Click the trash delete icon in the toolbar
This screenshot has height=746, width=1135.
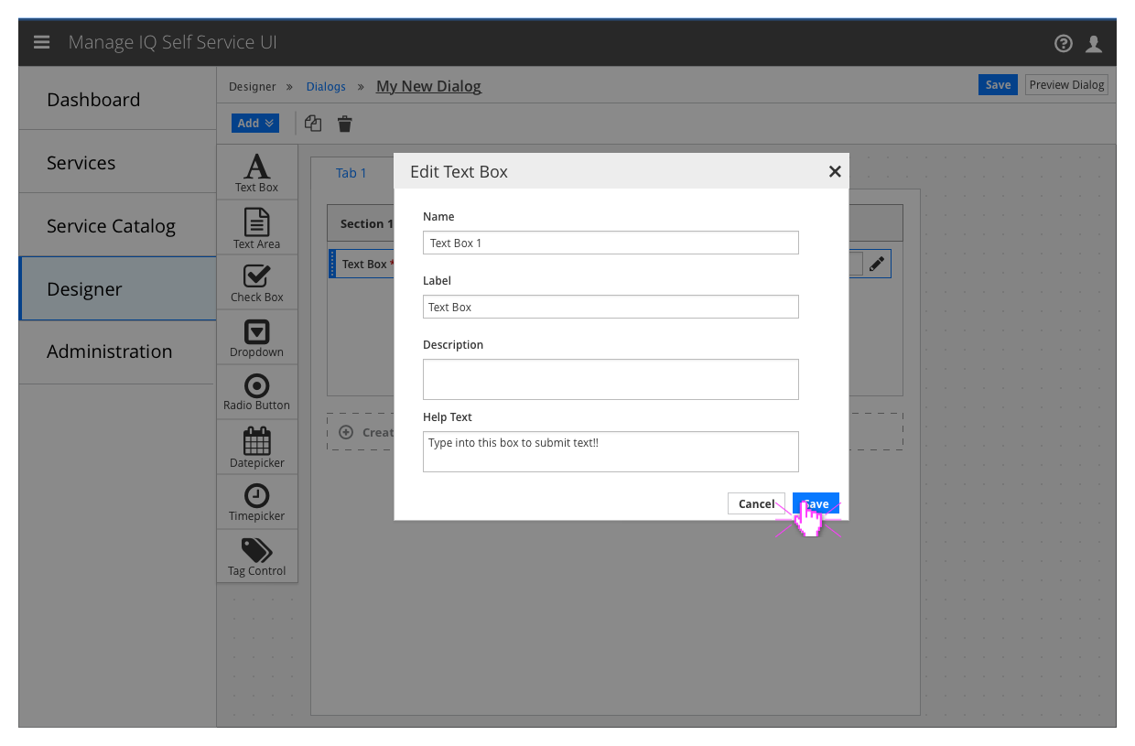(344, 124)
